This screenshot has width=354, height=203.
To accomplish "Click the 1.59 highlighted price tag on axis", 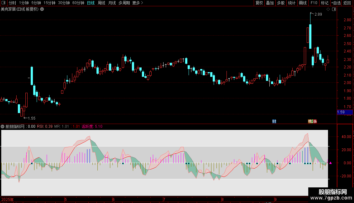I will [x=345, y=112].
